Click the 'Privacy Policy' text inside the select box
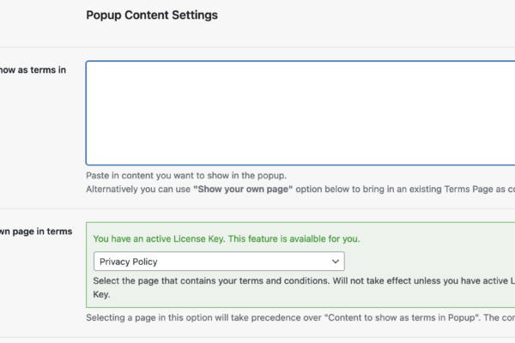The height and width of the screenshot is (343, 515). coord(129,262)
